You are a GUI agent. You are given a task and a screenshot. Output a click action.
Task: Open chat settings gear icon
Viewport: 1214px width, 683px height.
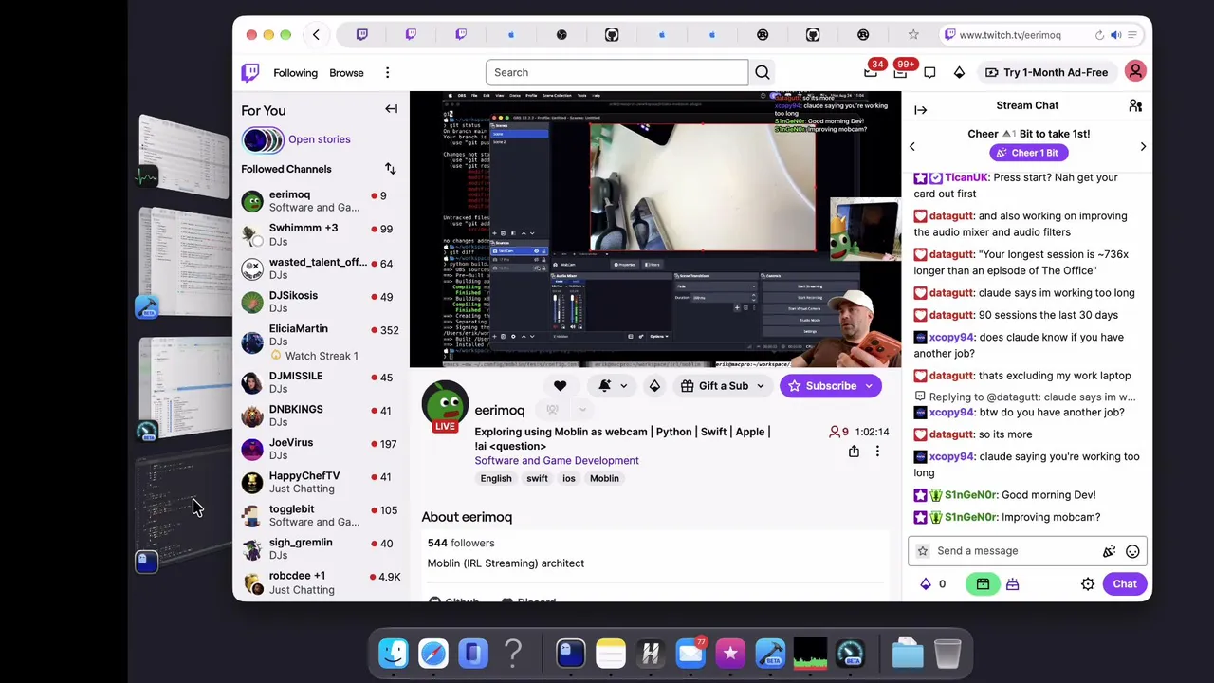1088,584
